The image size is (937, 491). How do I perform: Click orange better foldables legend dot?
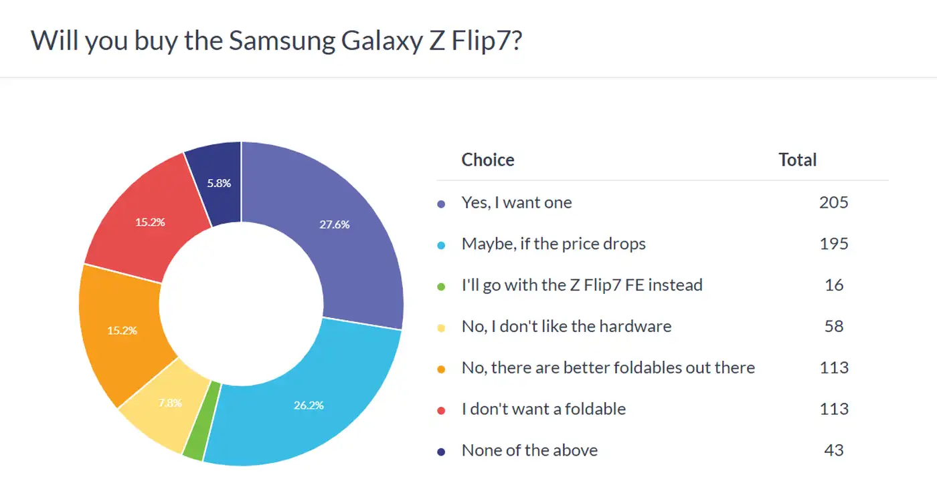441,369
